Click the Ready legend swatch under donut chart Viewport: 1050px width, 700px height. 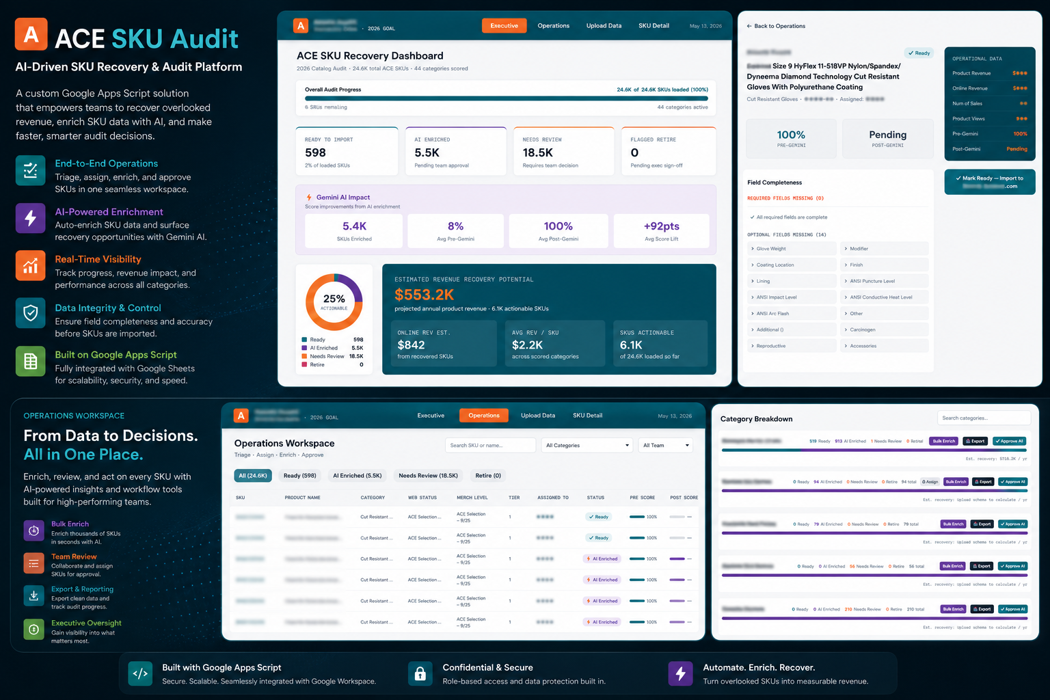click(304, 340)
